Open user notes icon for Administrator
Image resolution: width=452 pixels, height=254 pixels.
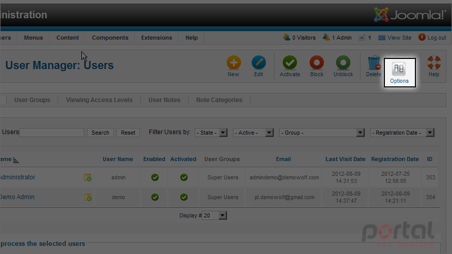point(87,177)
